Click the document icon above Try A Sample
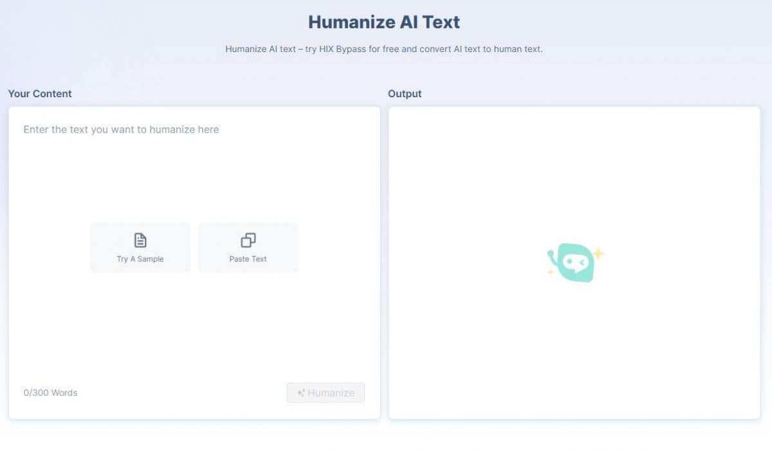772x451 pixels. click(140, 239)
